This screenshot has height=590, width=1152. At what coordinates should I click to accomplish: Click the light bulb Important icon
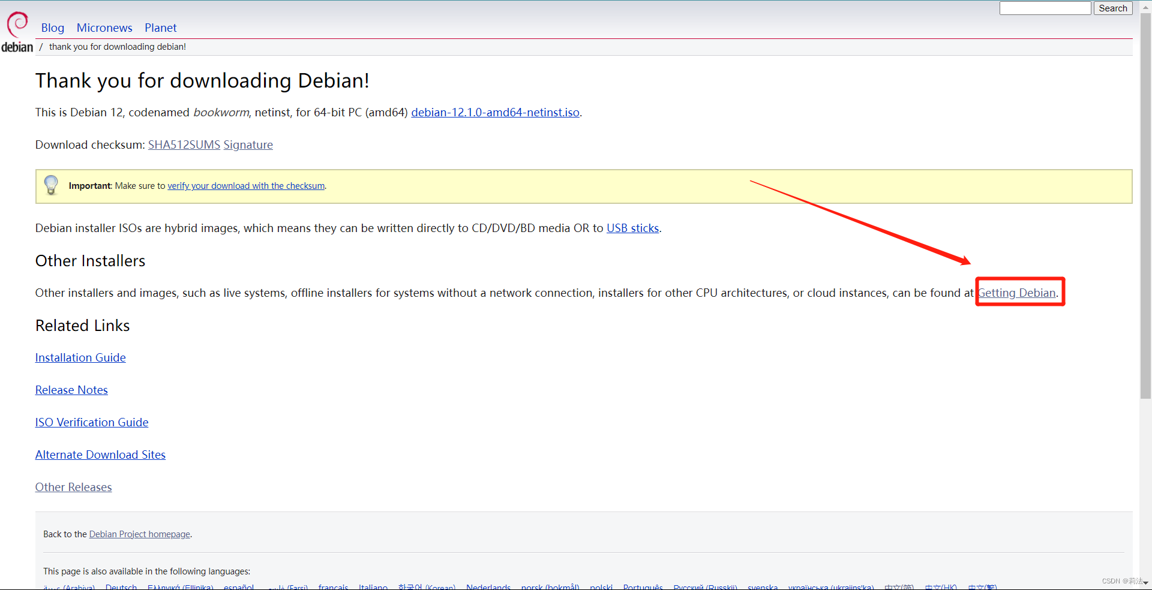coord(52,185)
